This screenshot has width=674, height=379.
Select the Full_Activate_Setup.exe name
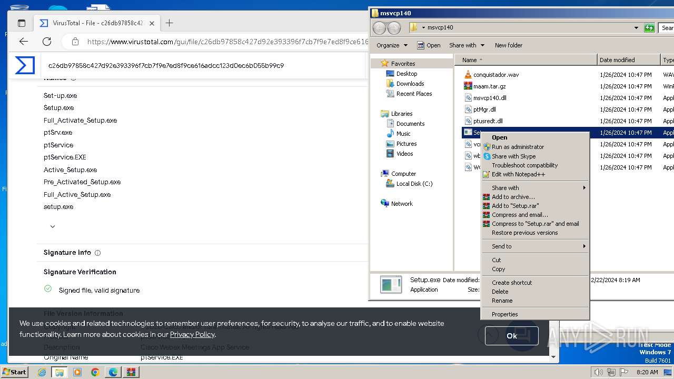[x=80, y=120]
